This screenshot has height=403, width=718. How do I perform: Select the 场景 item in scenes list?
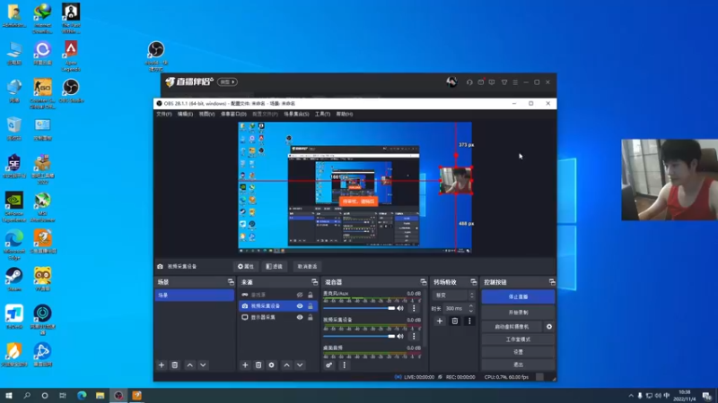point(194,296)
